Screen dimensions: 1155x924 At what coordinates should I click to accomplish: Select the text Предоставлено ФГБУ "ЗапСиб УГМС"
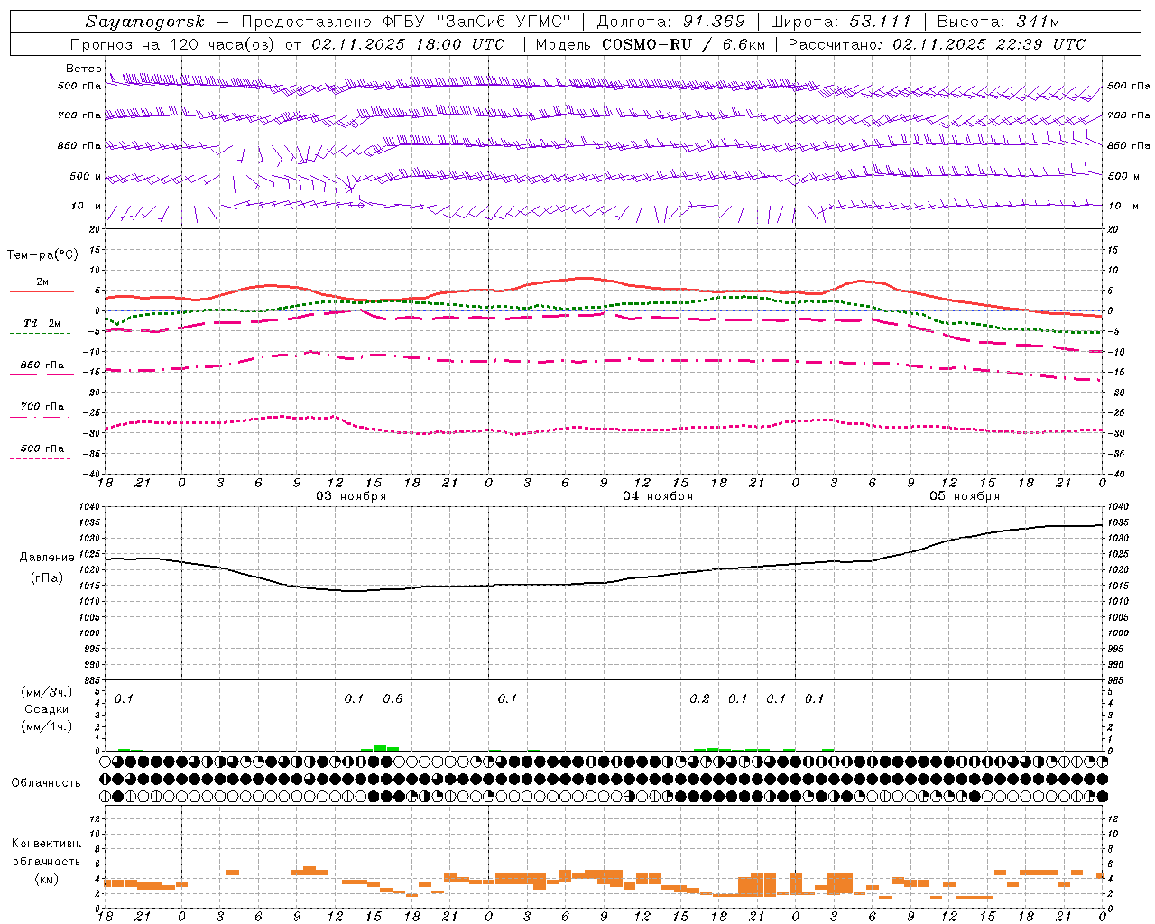pyautogui.click(x=407, y=22)
